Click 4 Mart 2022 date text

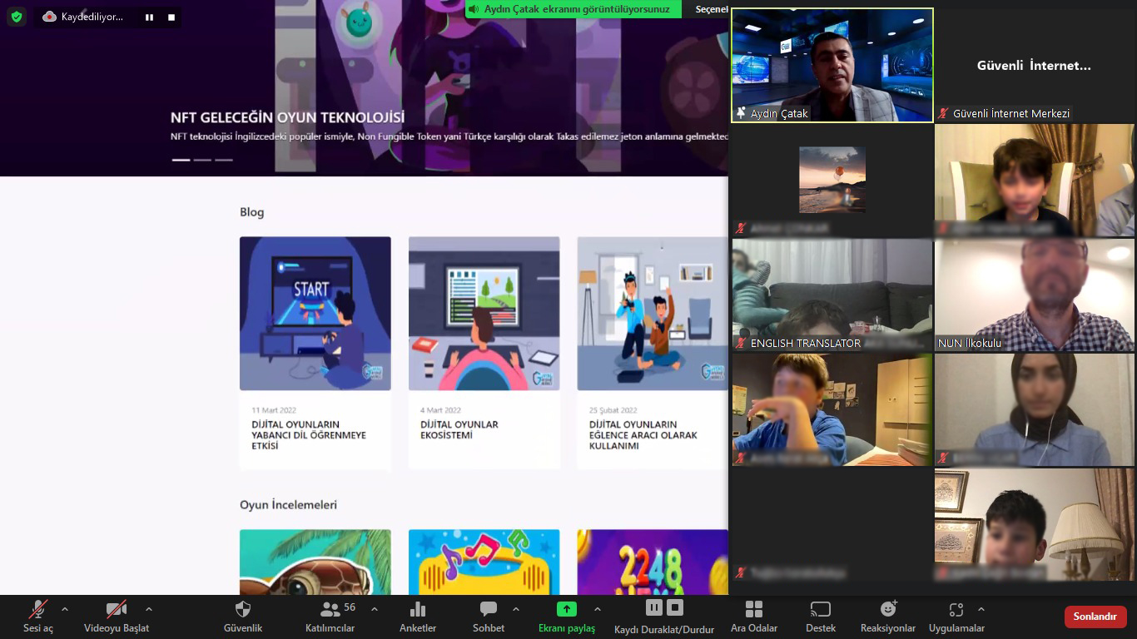(x=440, y=410)
